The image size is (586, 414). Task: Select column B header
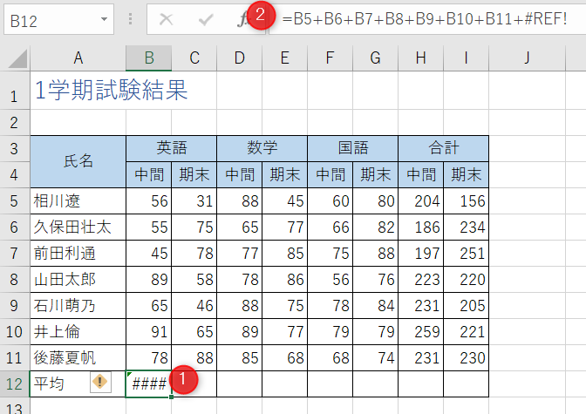149,58
